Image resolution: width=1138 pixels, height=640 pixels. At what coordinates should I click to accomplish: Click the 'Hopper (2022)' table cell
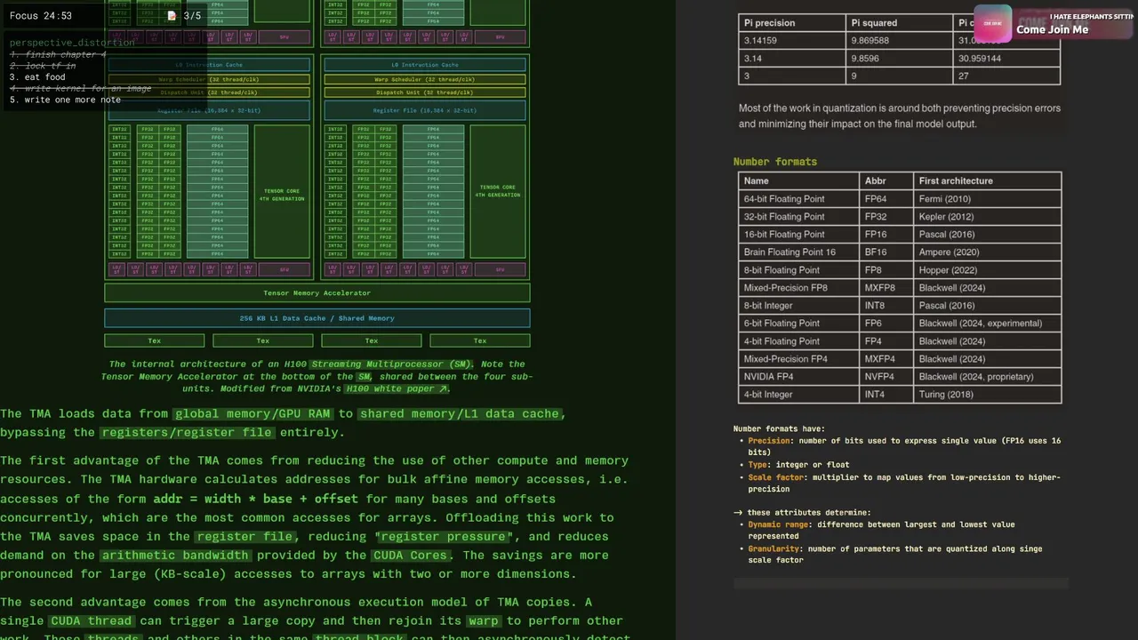click(988, 269)
